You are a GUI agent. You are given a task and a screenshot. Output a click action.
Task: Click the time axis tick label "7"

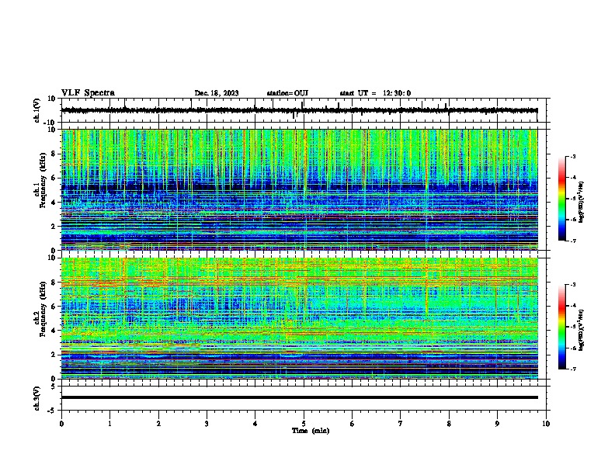[401, 424]
